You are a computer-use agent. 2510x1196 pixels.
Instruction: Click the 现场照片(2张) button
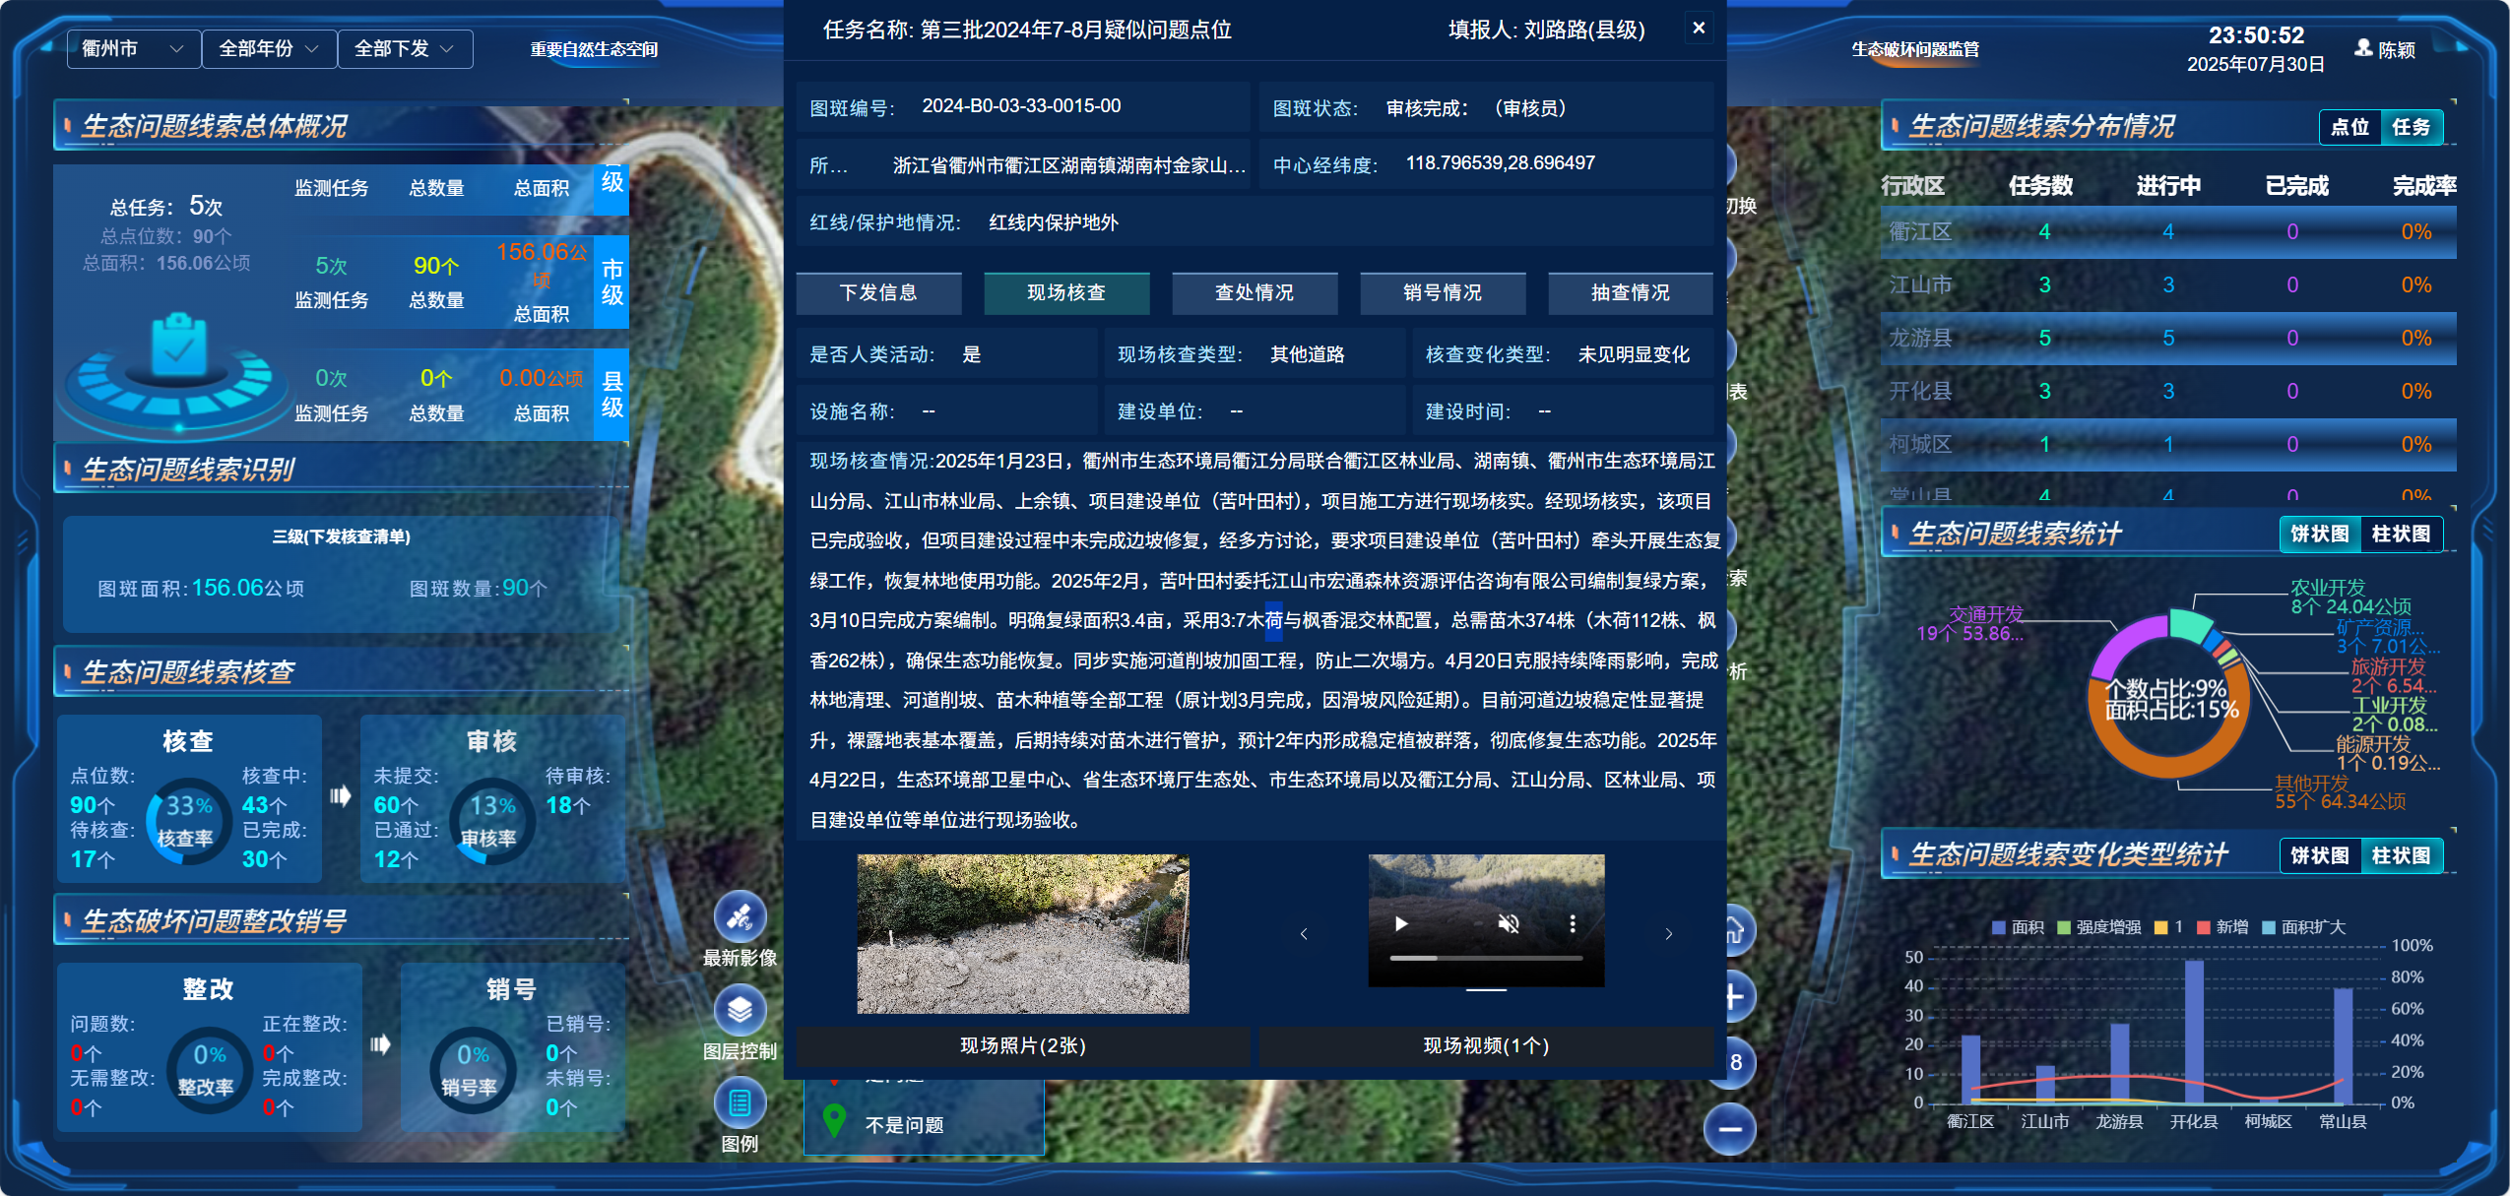1022,1045
